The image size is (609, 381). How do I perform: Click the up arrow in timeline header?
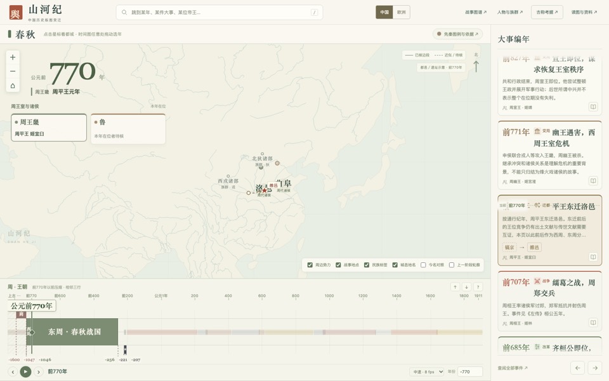point(455,287)
